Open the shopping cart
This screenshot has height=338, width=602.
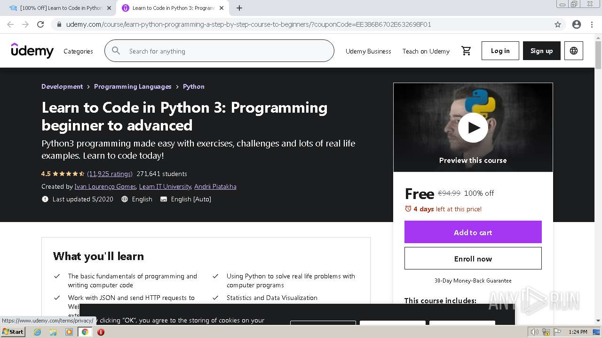(x=466, y=51)
